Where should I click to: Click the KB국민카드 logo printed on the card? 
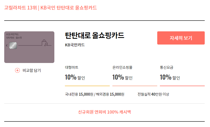click(x=12, y=35)
